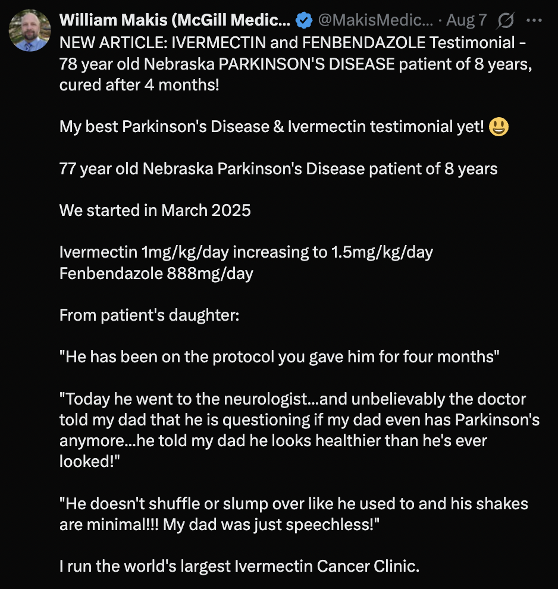Click the grinning face emoji
Image resolution: width=558 pixels, height=589 pixels.
499,126
